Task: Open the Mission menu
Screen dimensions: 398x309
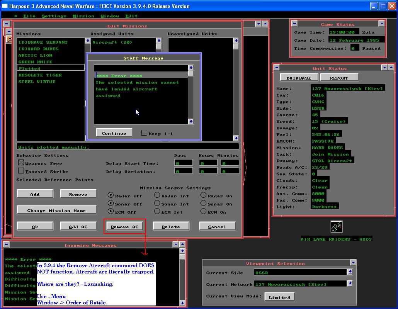Action: 83,16
